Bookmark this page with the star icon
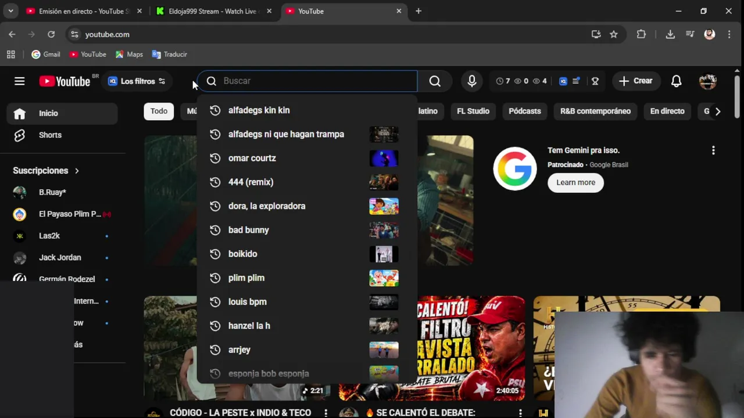 coord(614,34)
